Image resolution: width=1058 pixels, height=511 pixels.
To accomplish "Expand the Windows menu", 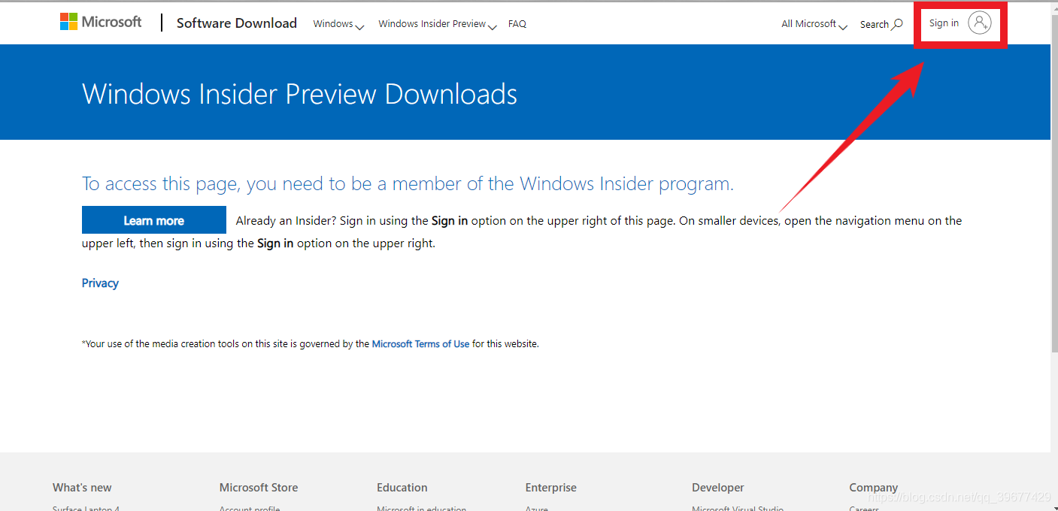I will [338, 24].
